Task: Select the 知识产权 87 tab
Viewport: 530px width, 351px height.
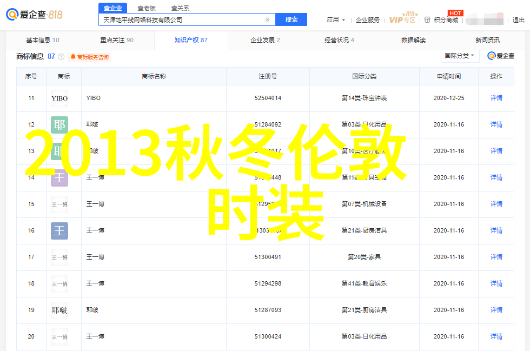Action: (x=191, y=40)
